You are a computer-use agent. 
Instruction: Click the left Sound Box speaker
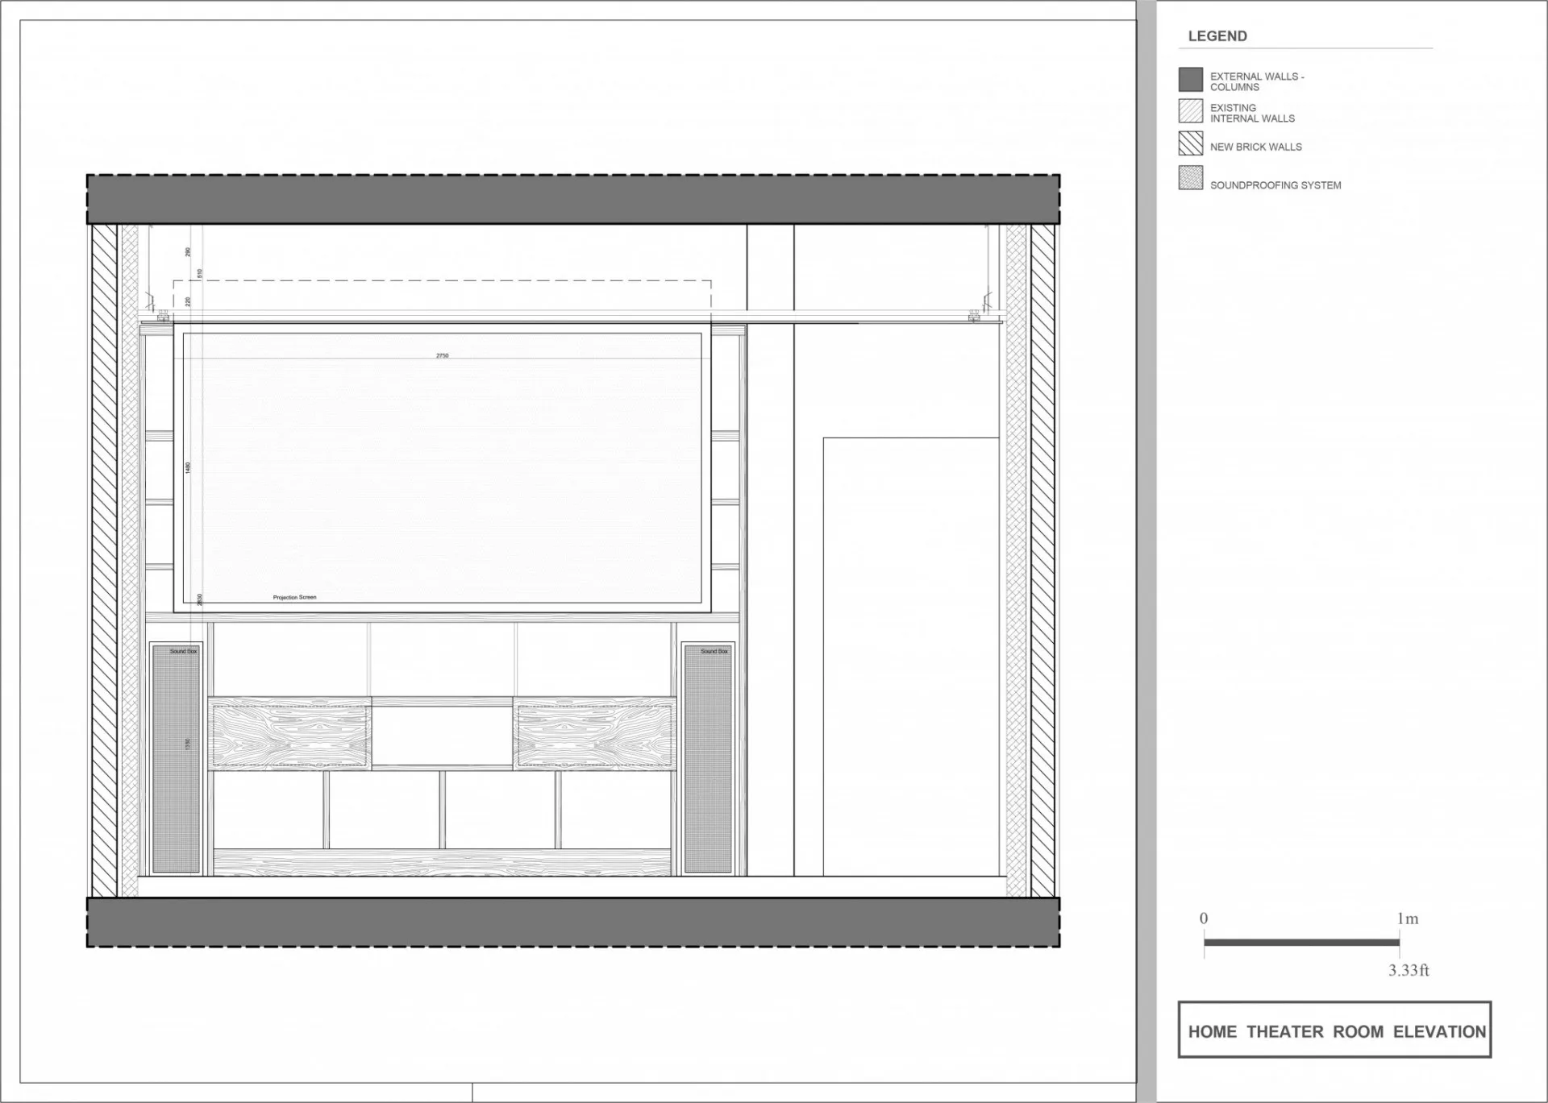pos(176,758)
